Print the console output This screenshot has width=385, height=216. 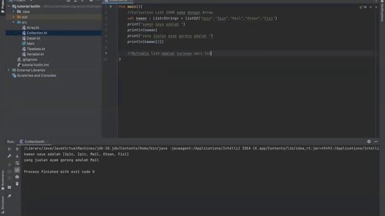tap(17, 177)
